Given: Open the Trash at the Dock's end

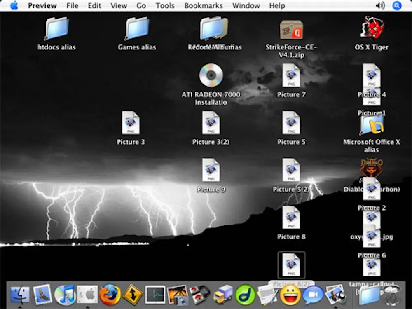Looking at the screenshot, I should coord(391,297).
